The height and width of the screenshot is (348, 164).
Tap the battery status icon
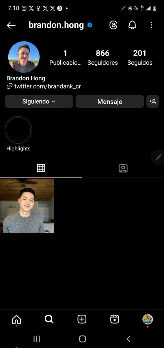click(155, 8)
